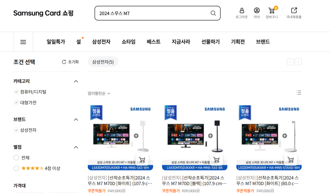Go to next filter chip arrow

[x=298, y=62]
